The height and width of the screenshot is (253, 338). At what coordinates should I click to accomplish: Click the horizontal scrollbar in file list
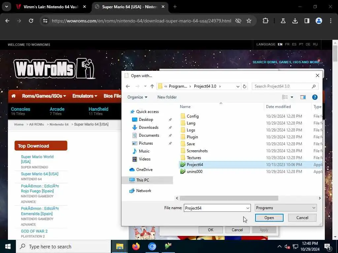pyautogui.click(x=229, y=198)
